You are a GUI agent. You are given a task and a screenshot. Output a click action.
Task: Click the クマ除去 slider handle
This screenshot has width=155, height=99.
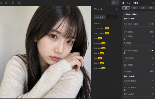point(125,46)
